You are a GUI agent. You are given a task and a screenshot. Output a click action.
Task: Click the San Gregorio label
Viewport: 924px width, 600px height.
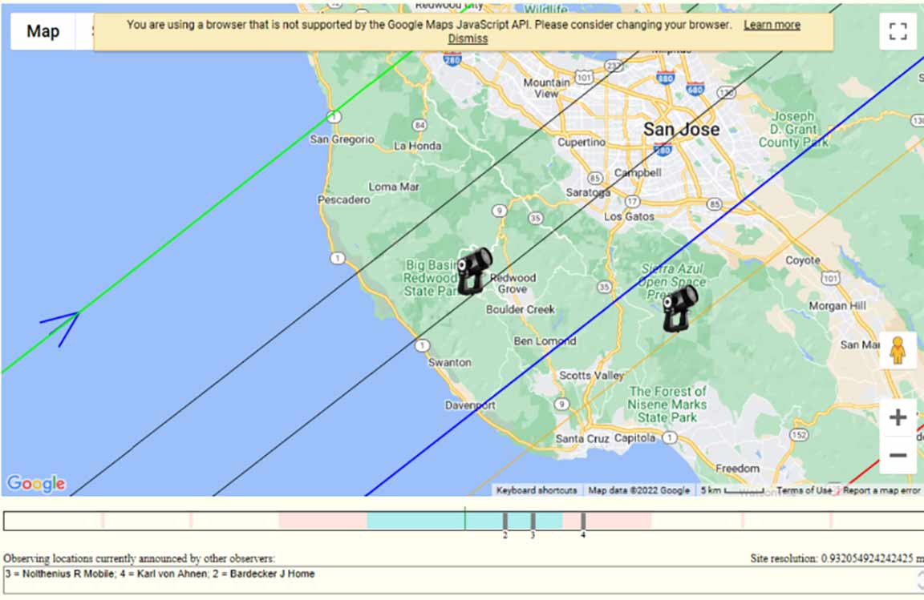[342, 139]
